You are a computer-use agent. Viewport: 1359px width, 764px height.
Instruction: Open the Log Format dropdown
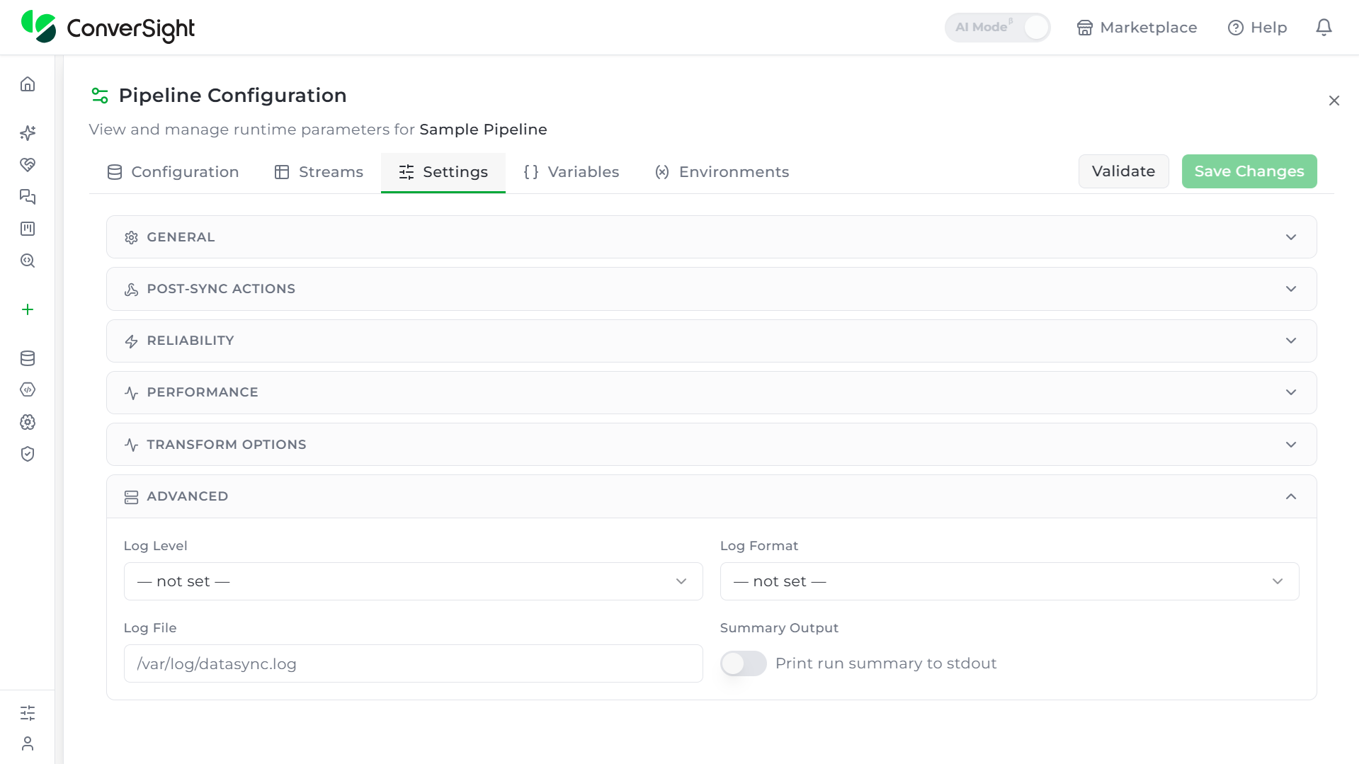(1009, 581)
